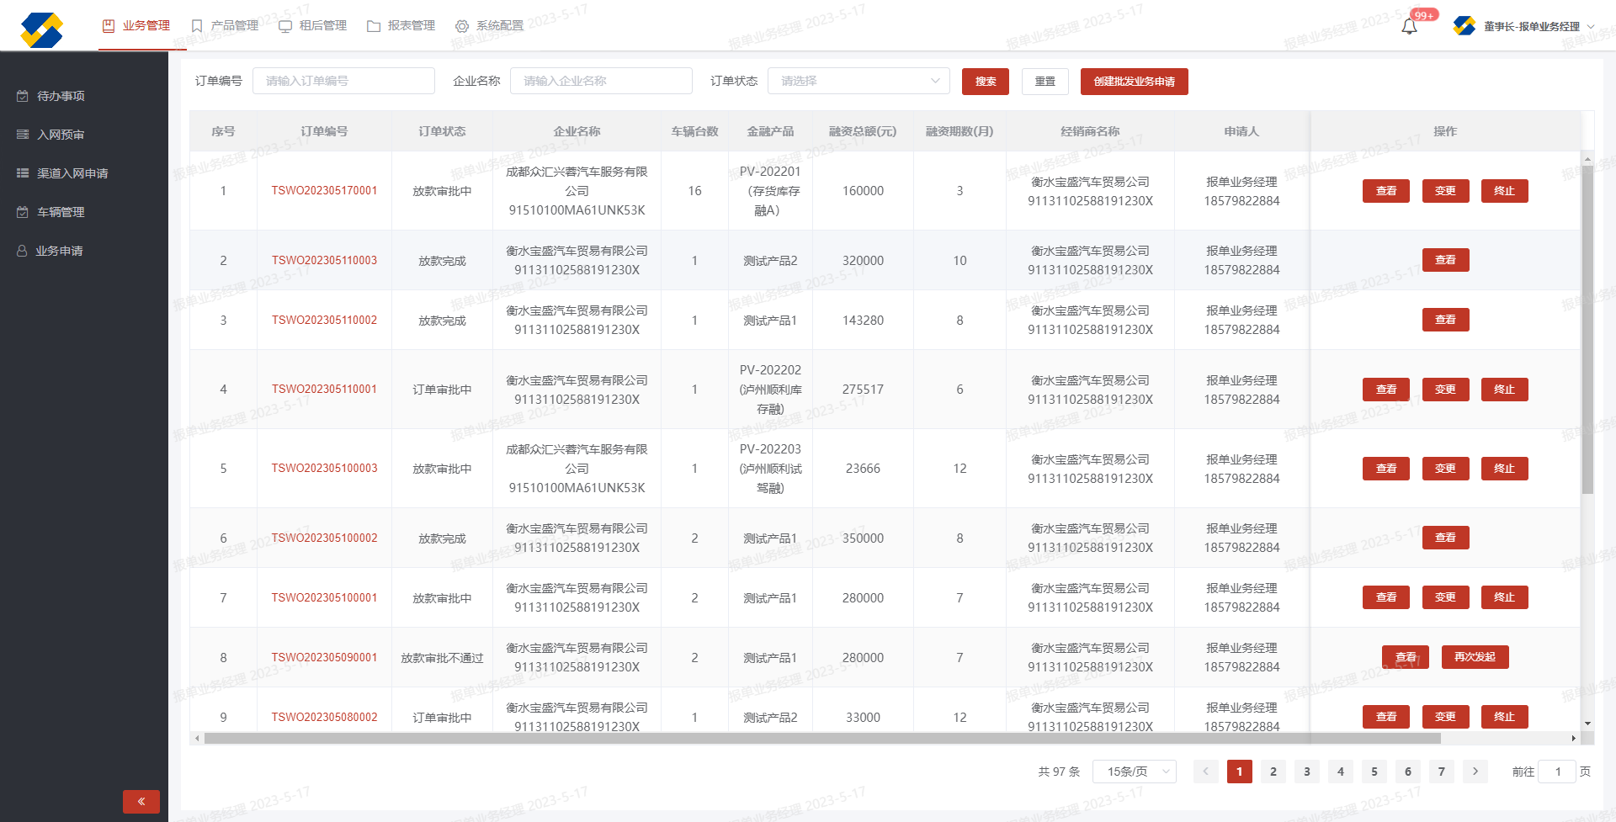Open order link TSWO202305170001
The width and height of the screenshot is (1616, 822).
tap(324, 191)
